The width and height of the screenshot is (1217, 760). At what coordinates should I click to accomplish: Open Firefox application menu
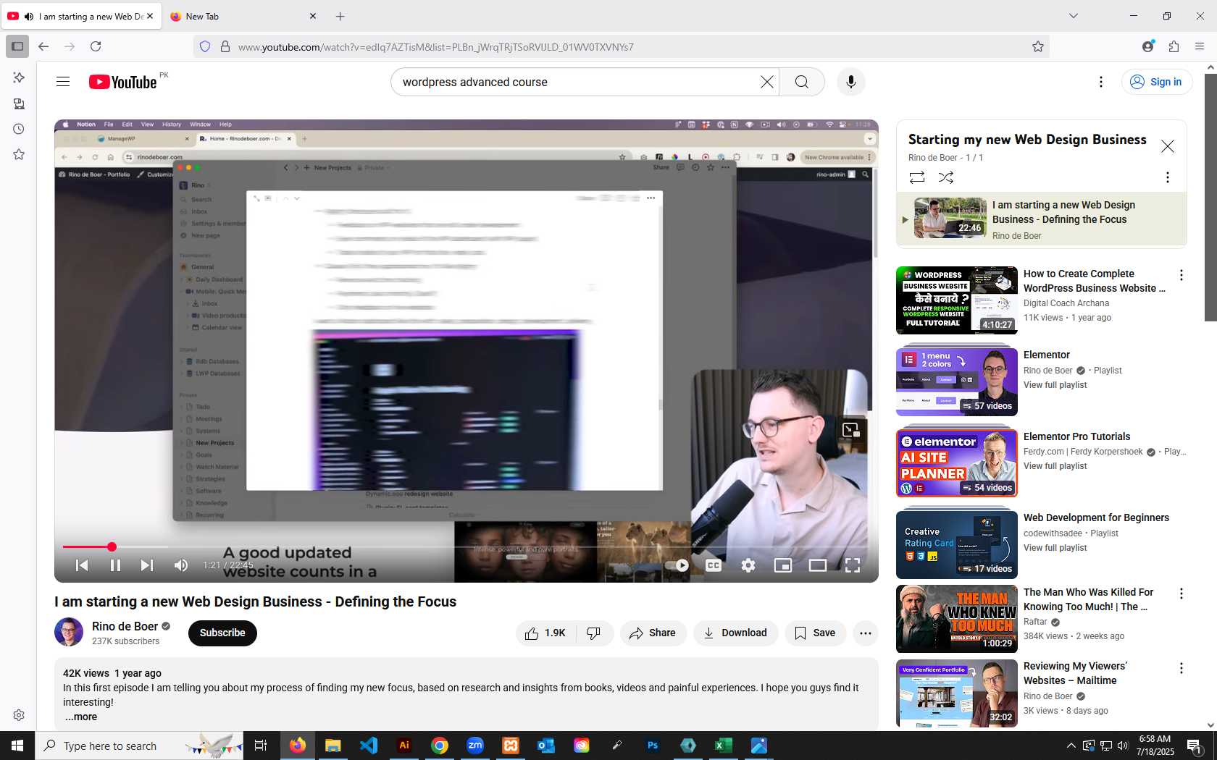click(1200, 46)
